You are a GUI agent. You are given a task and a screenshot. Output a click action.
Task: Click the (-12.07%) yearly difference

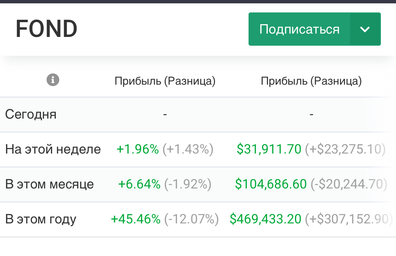pos(191,219)
